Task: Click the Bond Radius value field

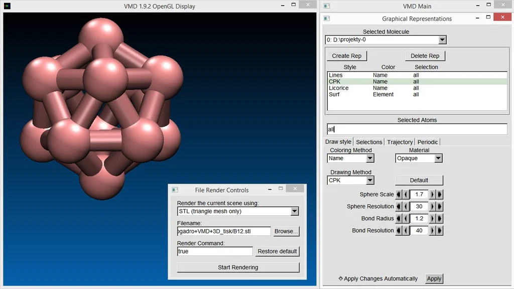Action: pos(419,219)
